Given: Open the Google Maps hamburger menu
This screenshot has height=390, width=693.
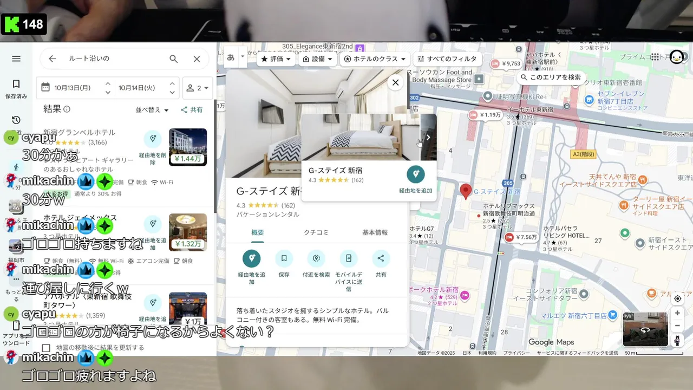Looking at the screenshot, I should point(16,58).
